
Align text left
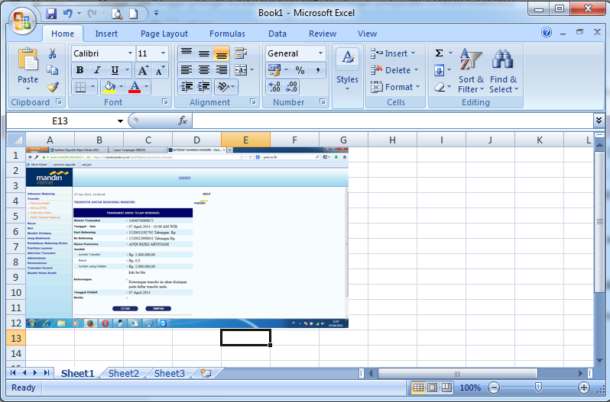pos(187,70)
